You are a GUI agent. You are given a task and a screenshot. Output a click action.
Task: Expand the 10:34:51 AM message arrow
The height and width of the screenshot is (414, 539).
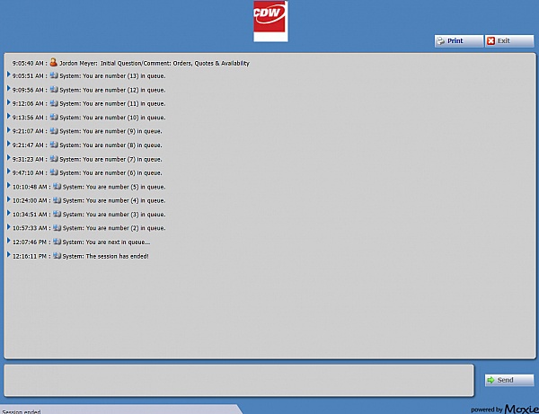point(9,213)
